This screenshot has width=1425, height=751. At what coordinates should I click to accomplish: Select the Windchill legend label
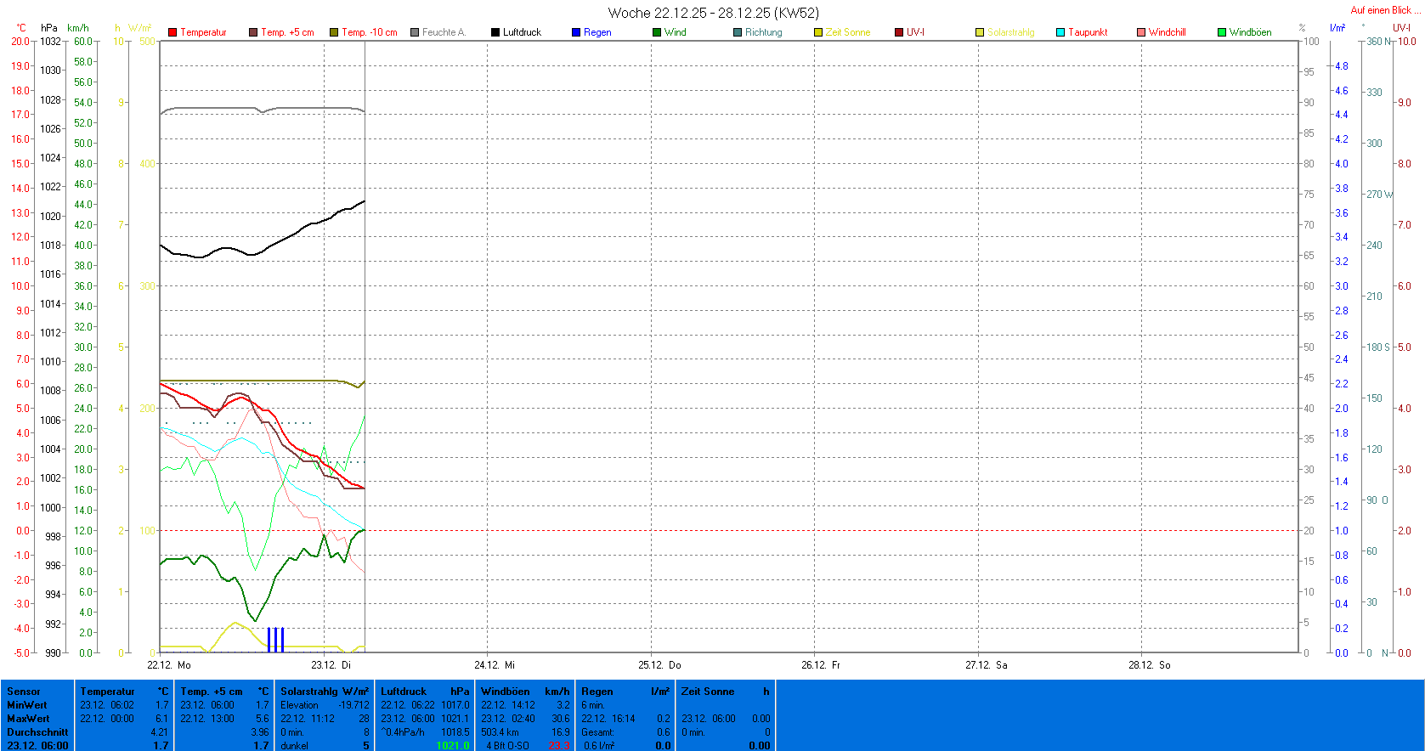click(1167, 32)
